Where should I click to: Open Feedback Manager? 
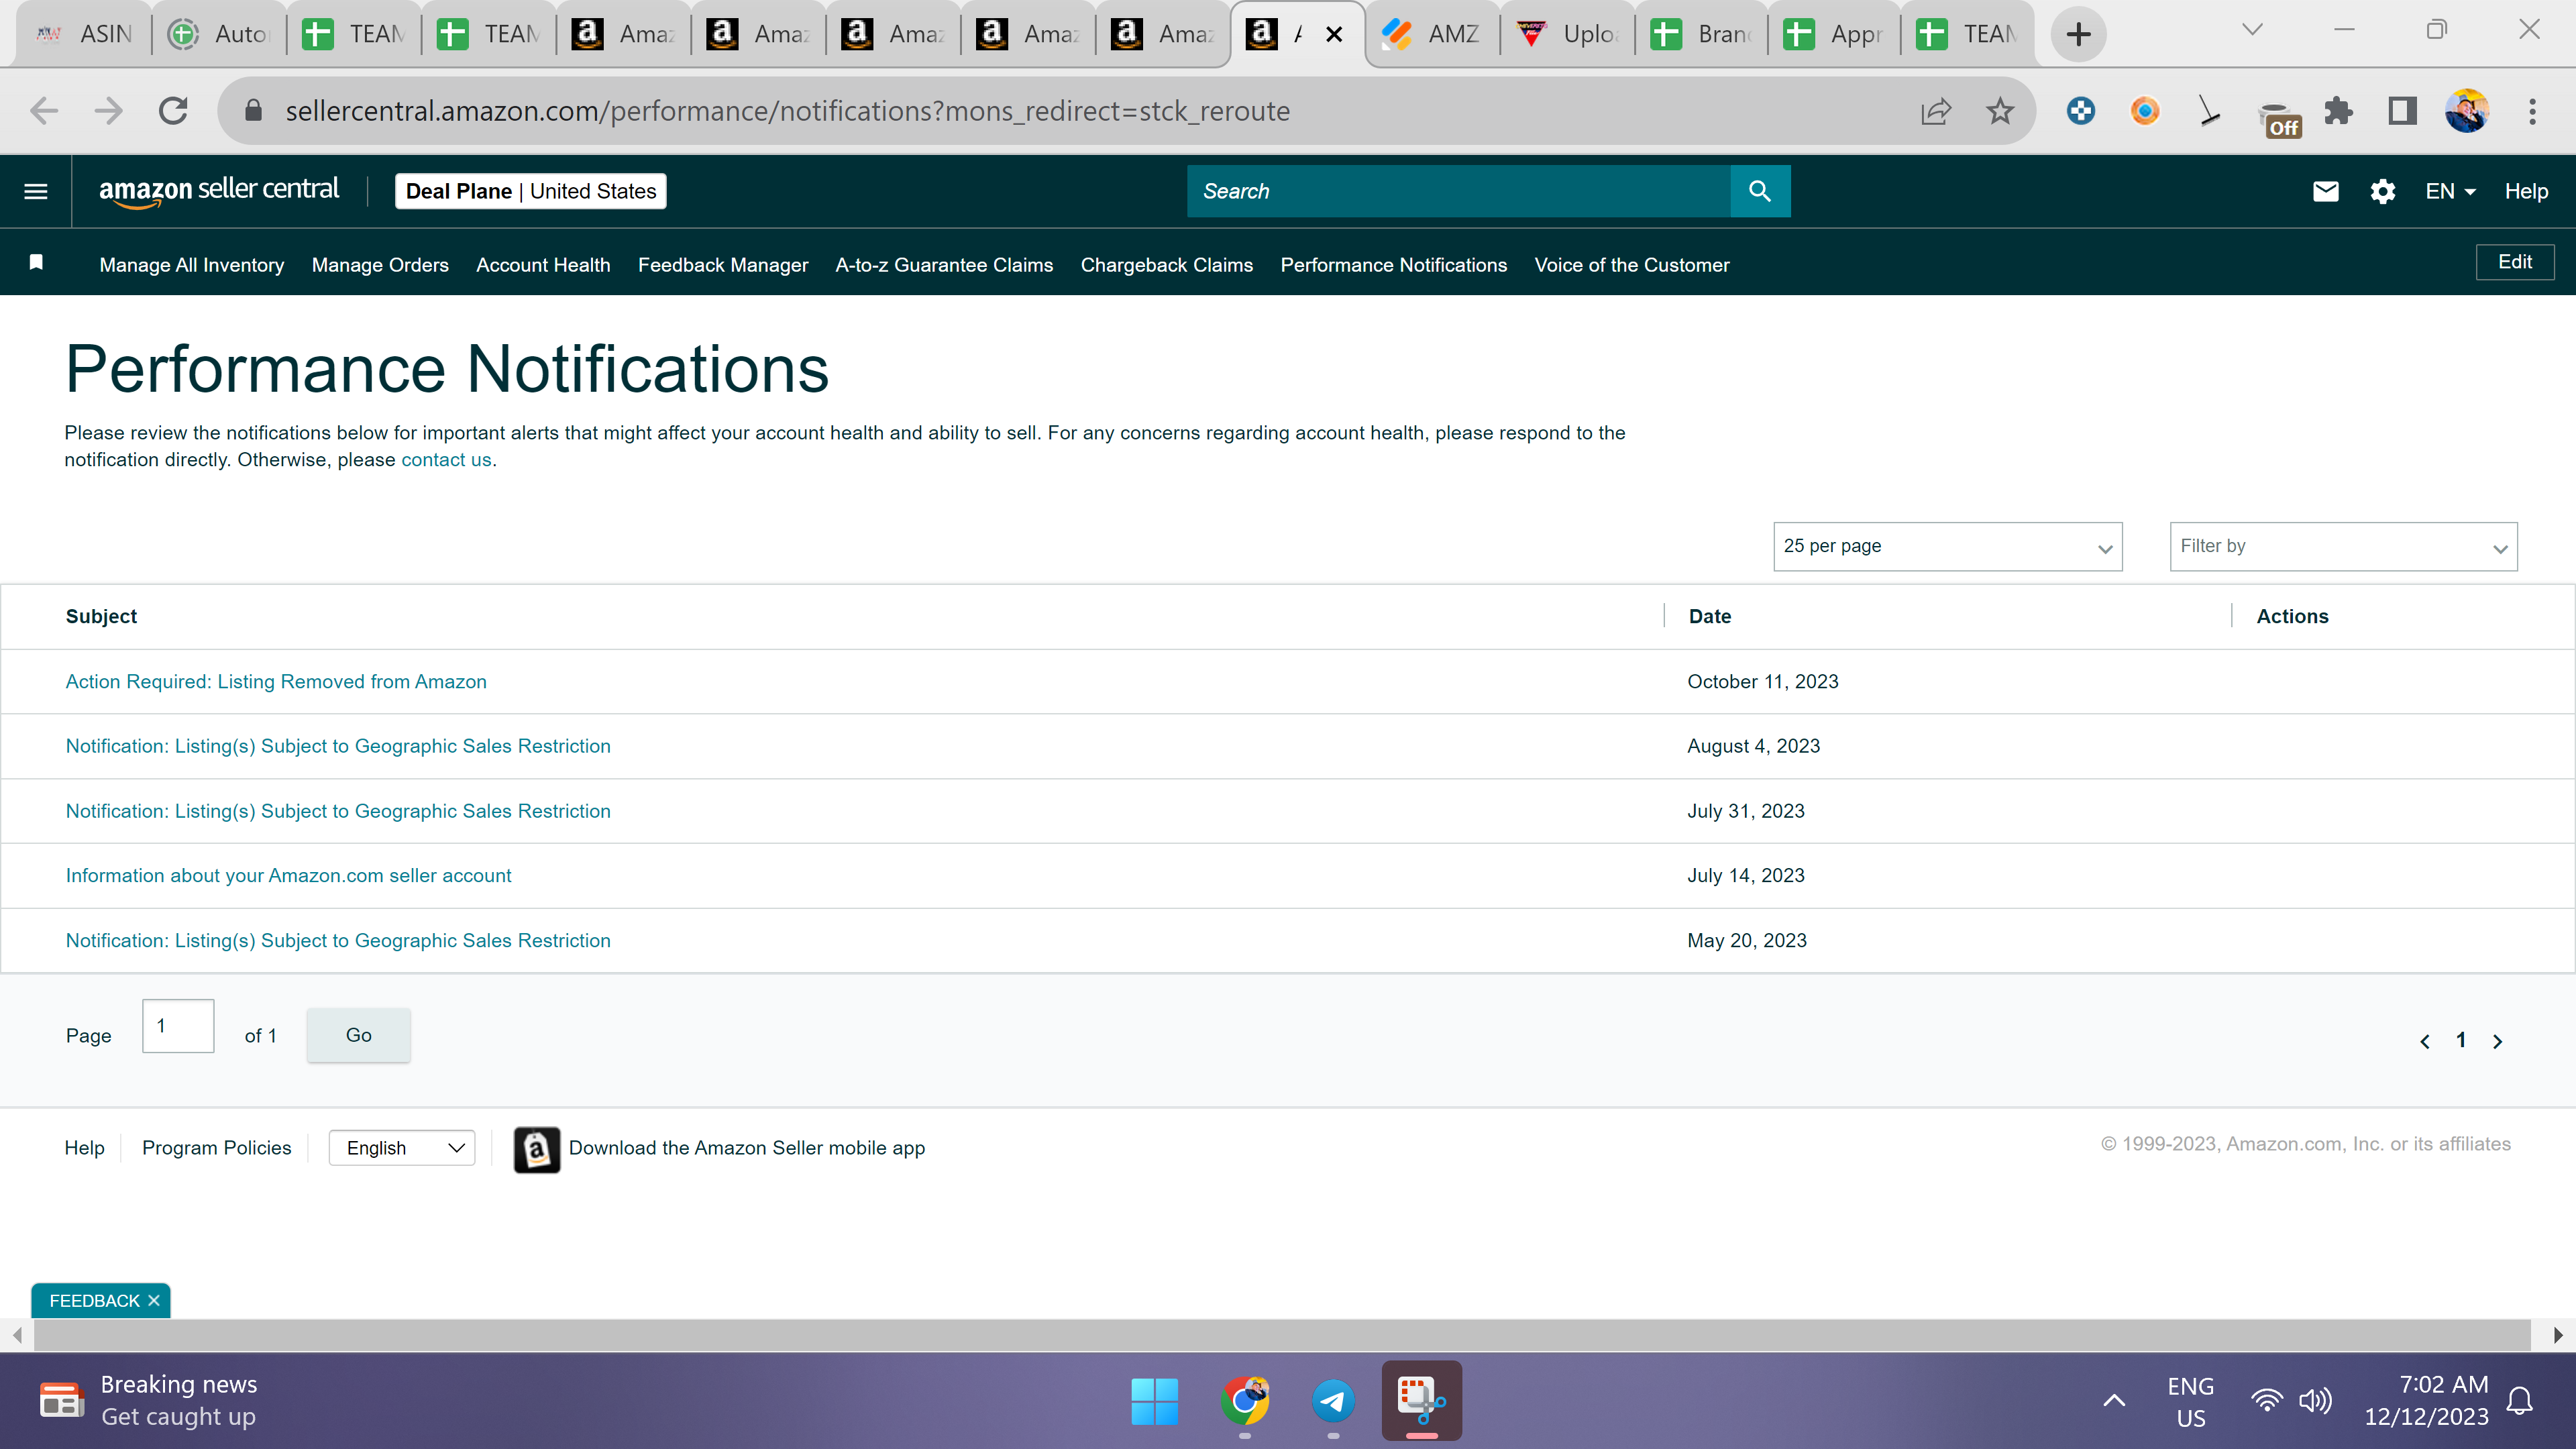click(723, 265)
